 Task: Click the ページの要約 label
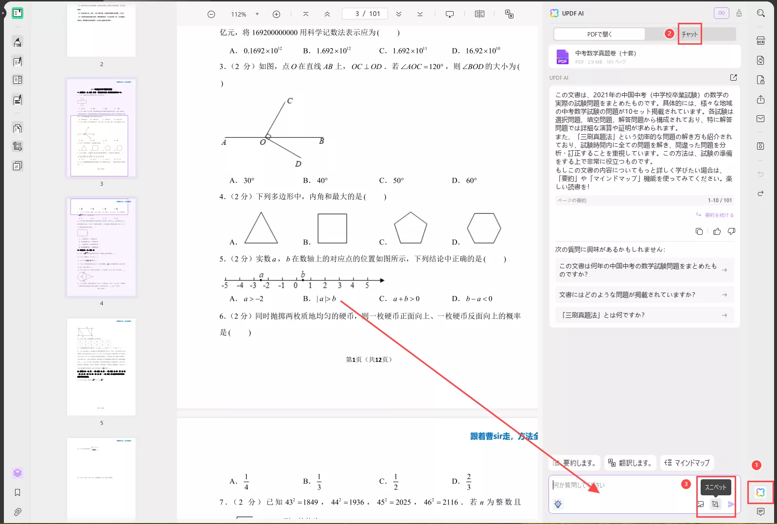(572, 200)
